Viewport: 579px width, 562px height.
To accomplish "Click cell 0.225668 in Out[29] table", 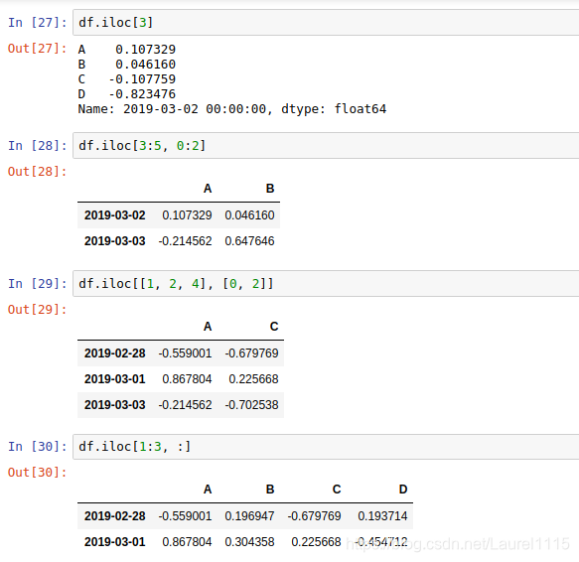I will point(253,379).
